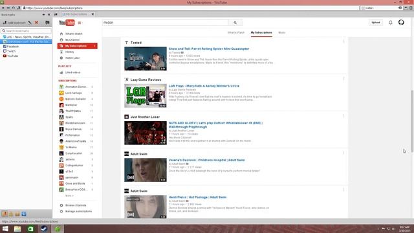Click the browser address bar
This screenshot has height=233, width=414.
coord(190,8)
